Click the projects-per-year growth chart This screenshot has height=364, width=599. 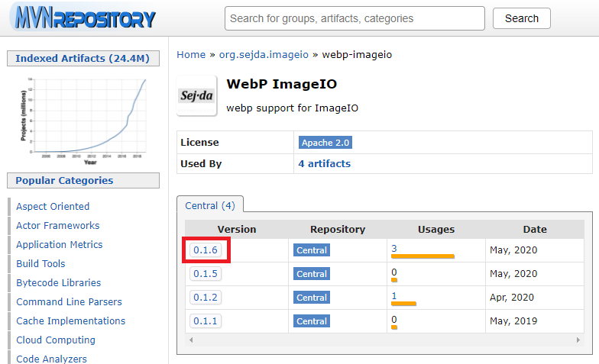point(83,121)
